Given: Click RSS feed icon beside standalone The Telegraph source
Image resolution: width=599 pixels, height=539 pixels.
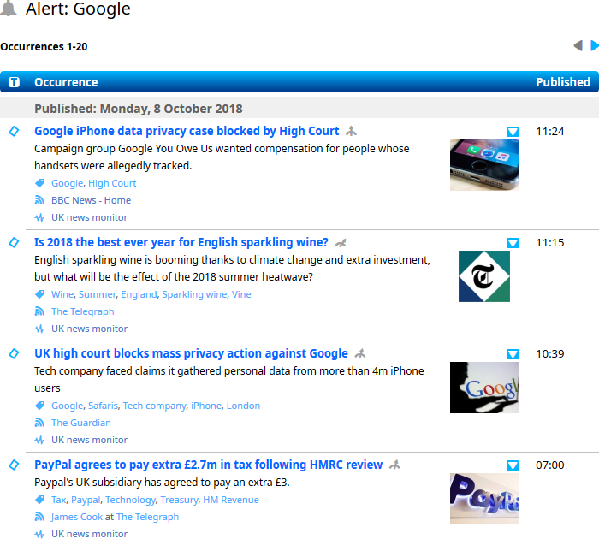Looking at the screenshot, I should pyautogui.click(x=39, y=311).
